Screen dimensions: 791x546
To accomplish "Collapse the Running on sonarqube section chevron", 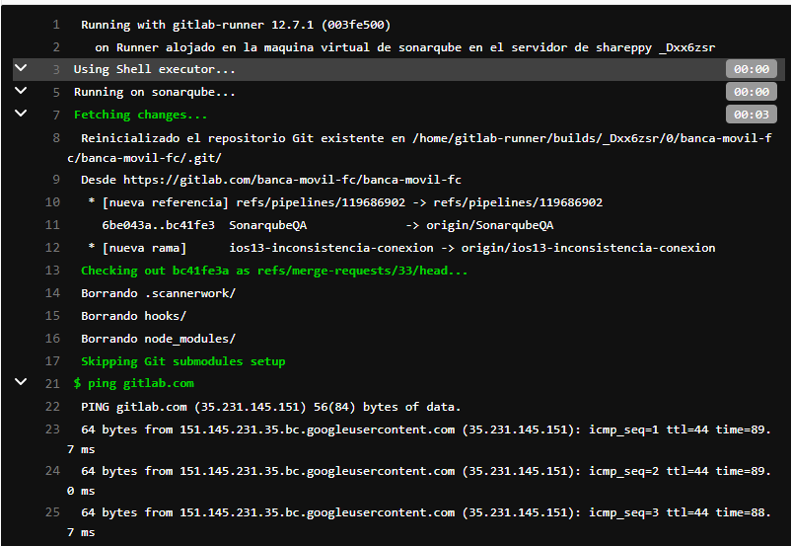I will point(21,91).
